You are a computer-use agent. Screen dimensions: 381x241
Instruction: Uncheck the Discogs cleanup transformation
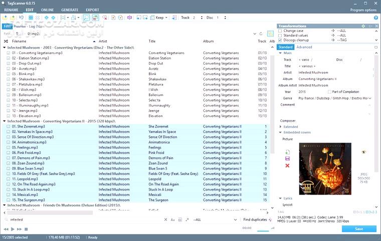(x=280, y=40)
